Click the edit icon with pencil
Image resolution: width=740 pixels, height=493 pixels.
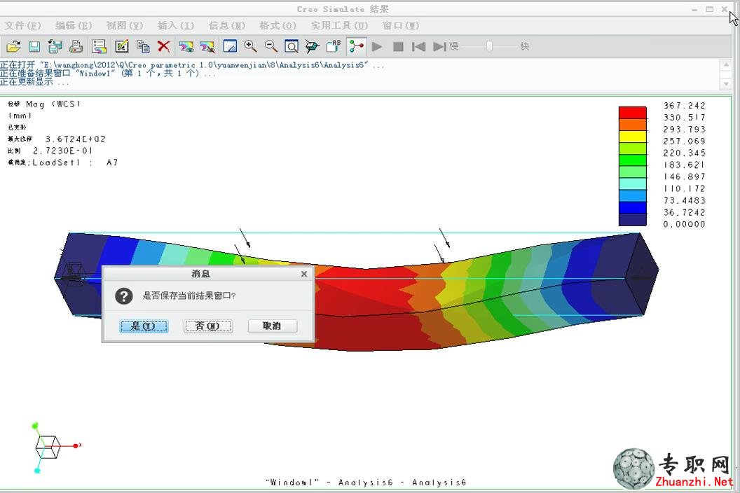122,46
